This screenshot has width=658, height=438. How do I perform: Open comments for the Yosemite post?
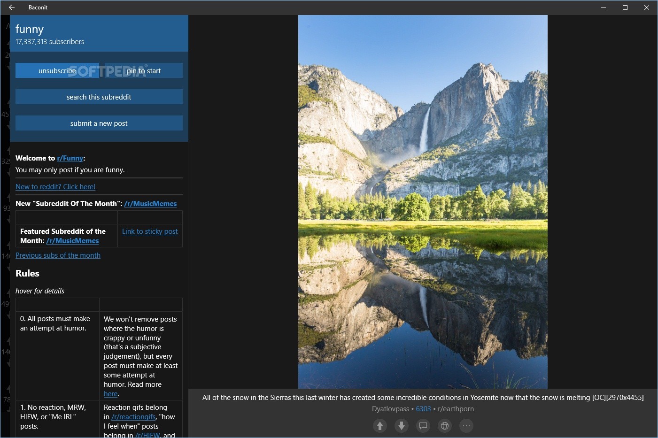pos(423,426)
